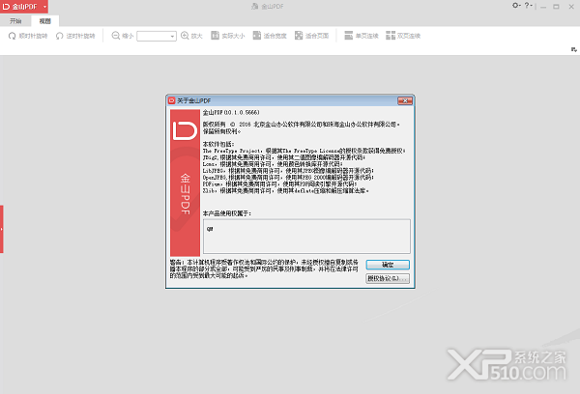The image size is (580, 394).
Task: Click the 本软件包括 heading text
Action: point(218,144)
